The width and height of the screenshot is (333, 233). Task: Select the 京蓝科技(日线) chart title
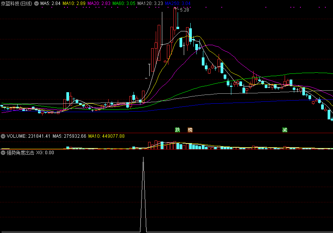point(16,3)
